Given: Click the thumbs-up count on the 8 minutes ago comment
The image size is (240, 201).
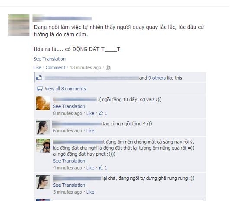Looking at the screenshot, I should pos(103,113).
